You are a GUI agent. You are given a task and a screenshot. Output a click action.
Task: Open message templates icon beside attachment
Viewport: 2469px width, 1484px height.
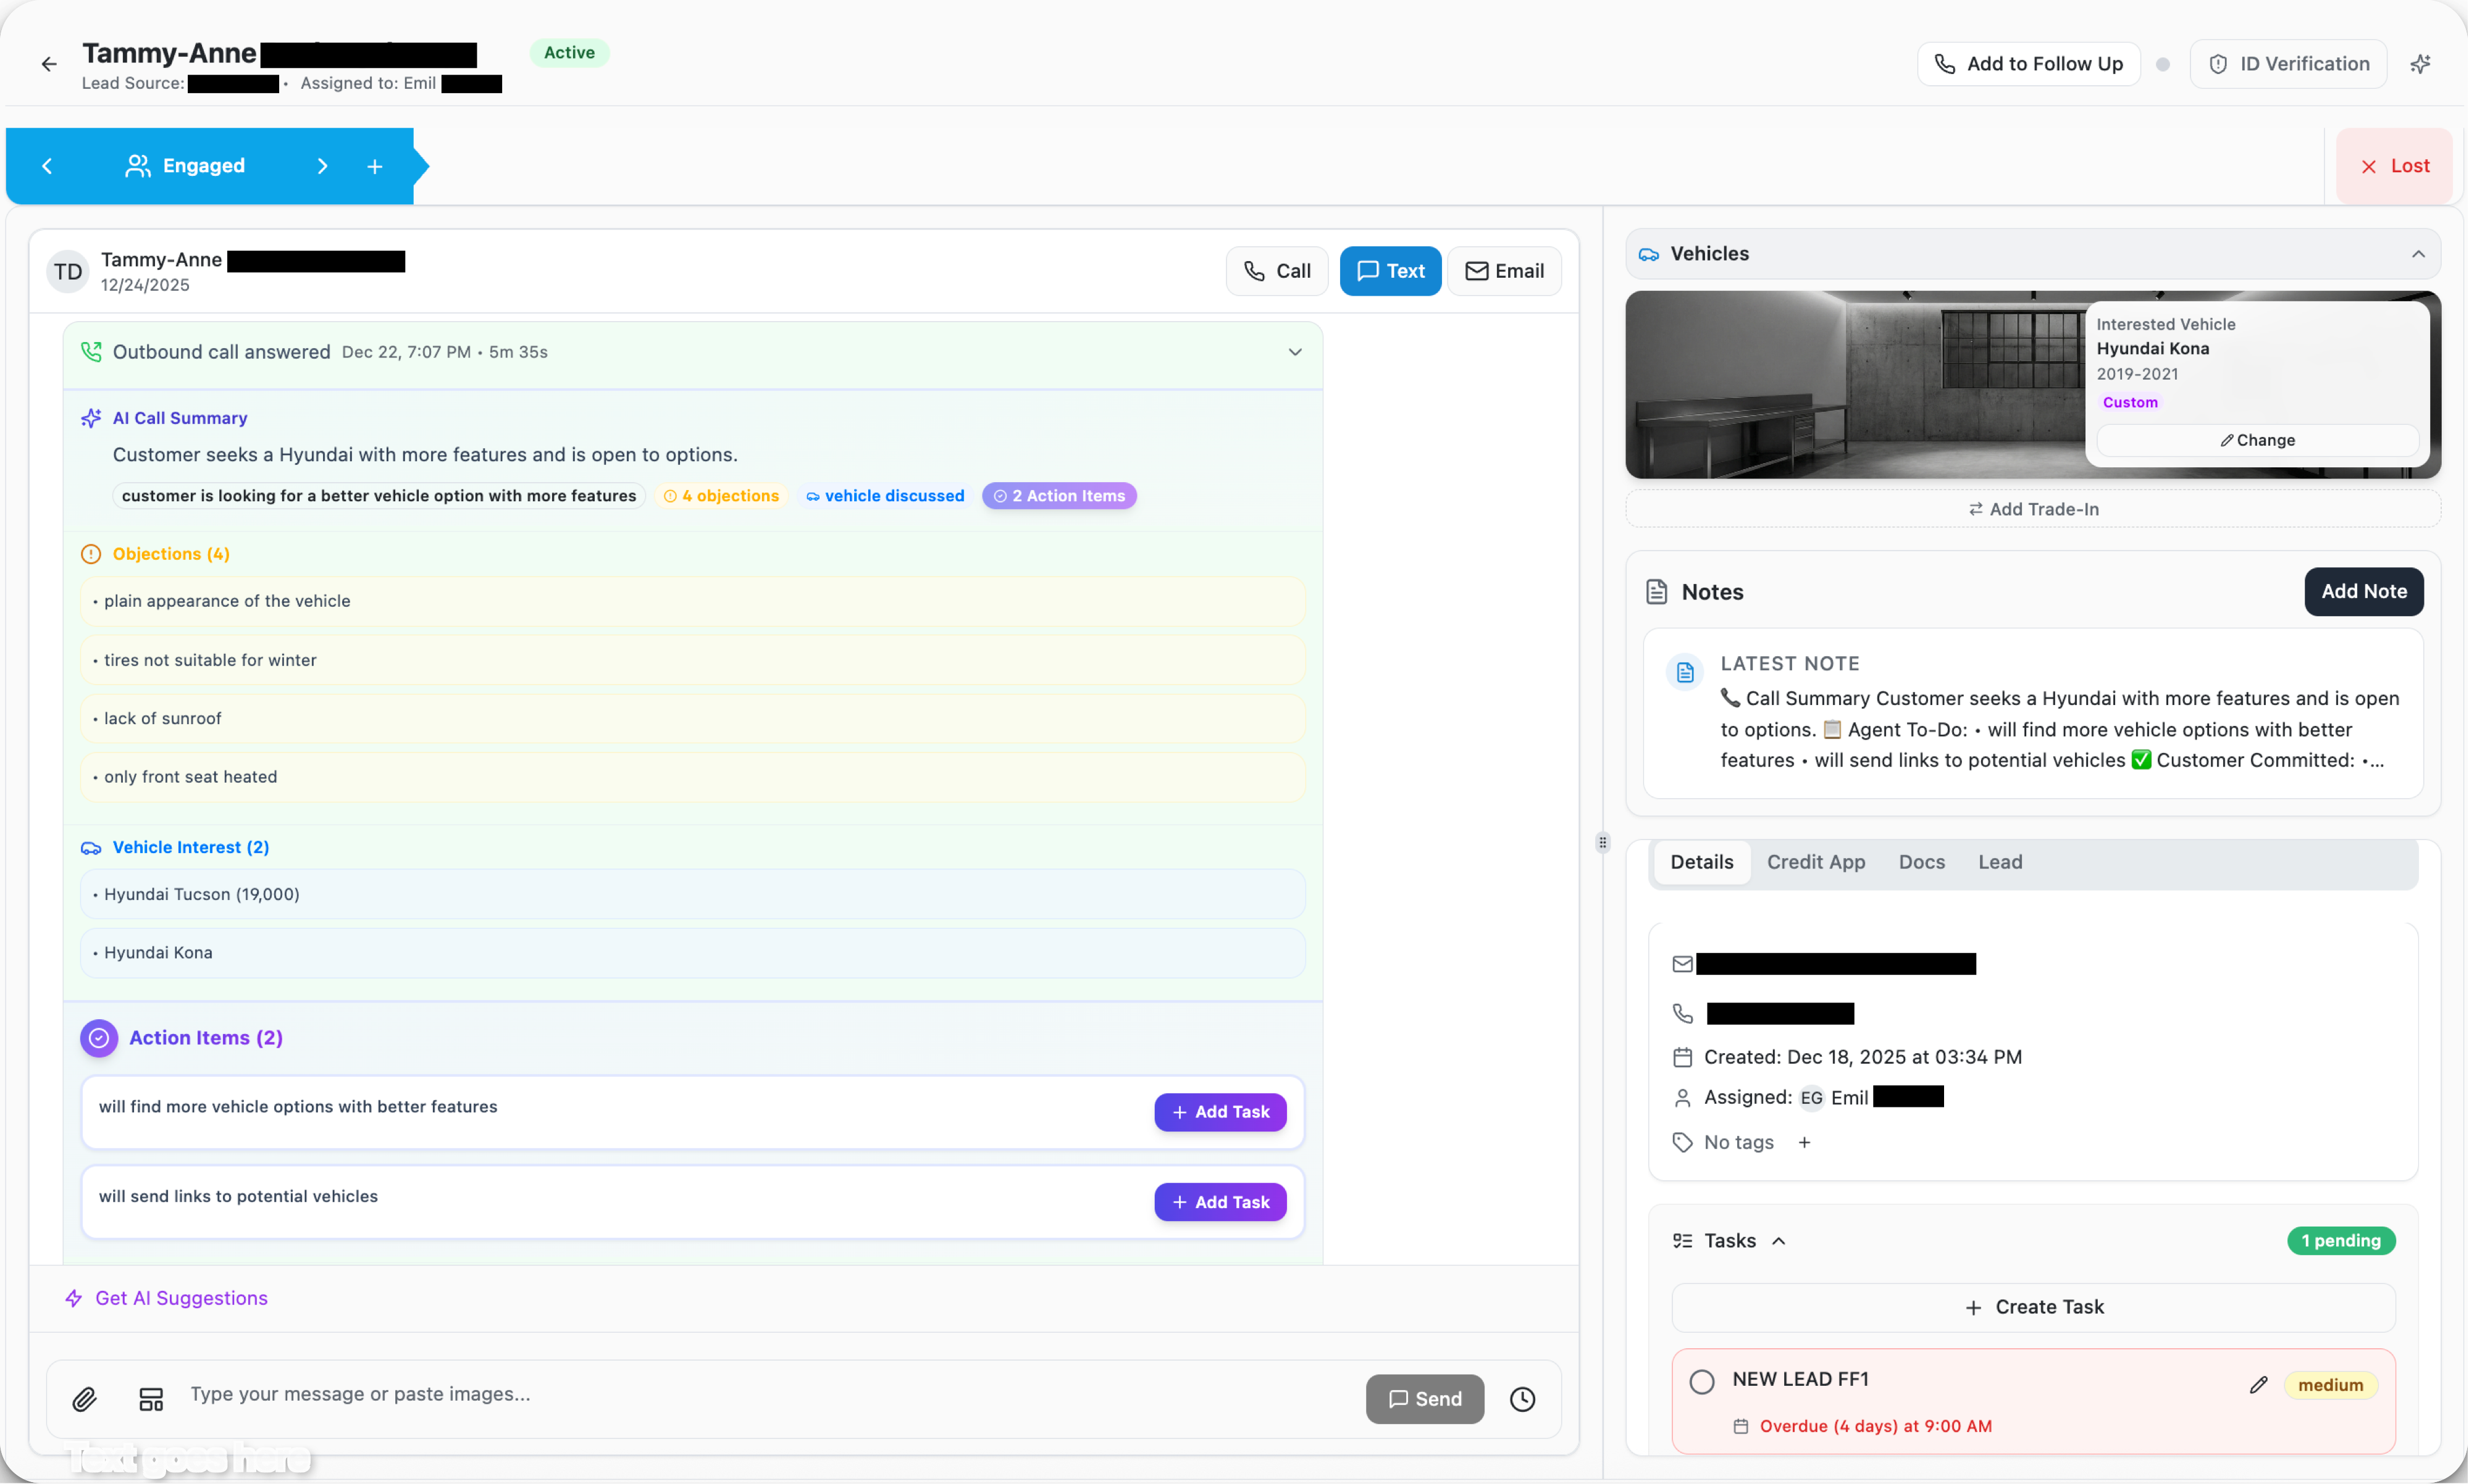point(150,1399)
